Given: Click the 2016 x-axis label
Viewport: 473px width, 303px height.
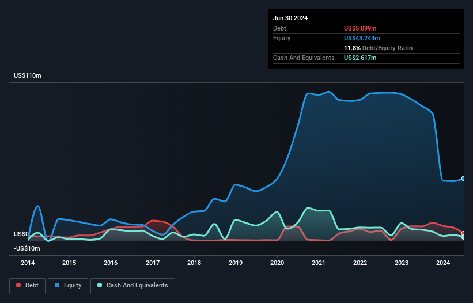Looking at the screenshot, I should pyautogui.click(x=111, y=263).
